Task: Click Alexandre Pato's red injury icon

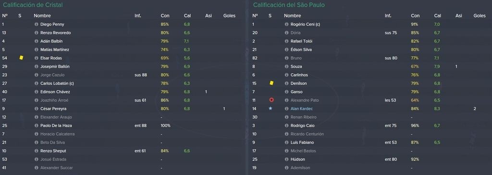Action: 271,100
